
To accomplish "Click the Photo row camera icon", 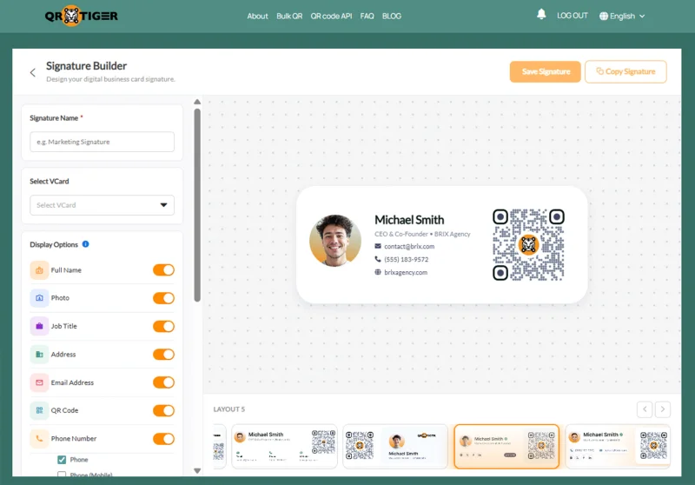I will (39, 298).
